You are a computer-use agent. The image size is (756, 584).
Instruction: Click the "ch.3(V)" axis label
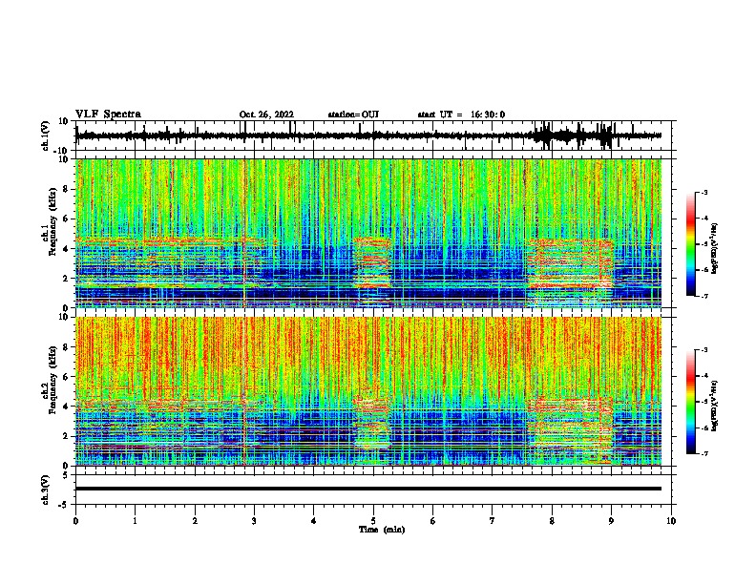pos(46,490)
